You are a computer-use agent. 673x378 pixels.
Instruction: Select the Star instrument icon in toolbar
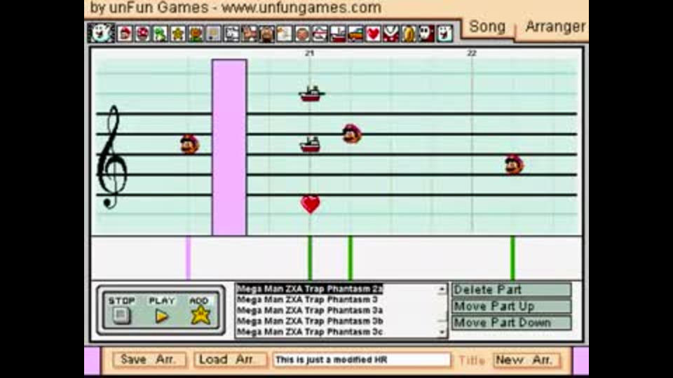click(177, 34)
